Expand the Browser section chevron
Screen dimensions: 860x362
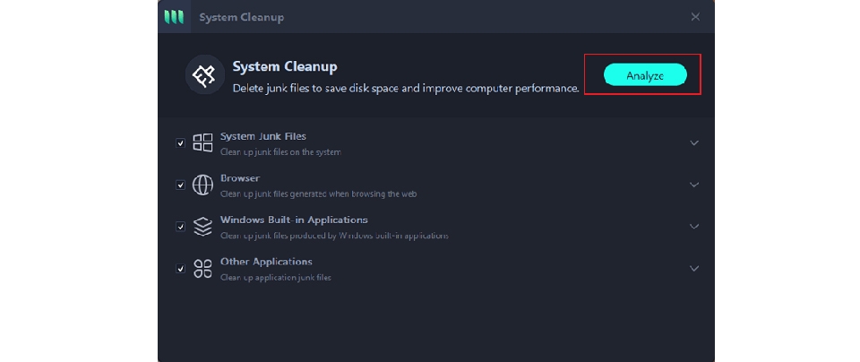coord(693,185)
